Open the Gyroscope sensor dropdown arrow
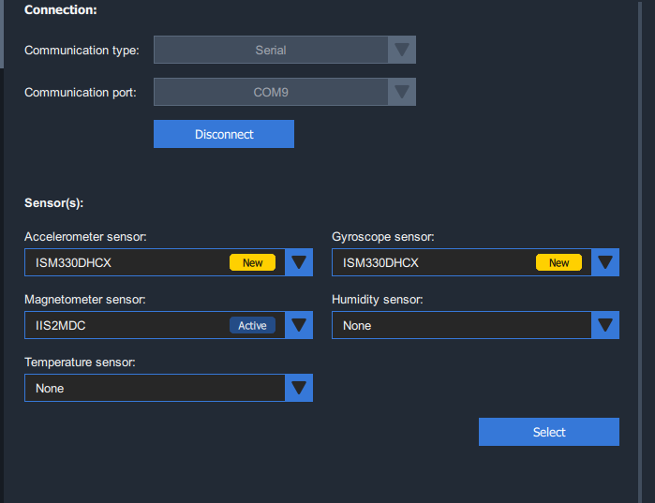Viewport: 655px width, 503px height. tap(605, 262)
